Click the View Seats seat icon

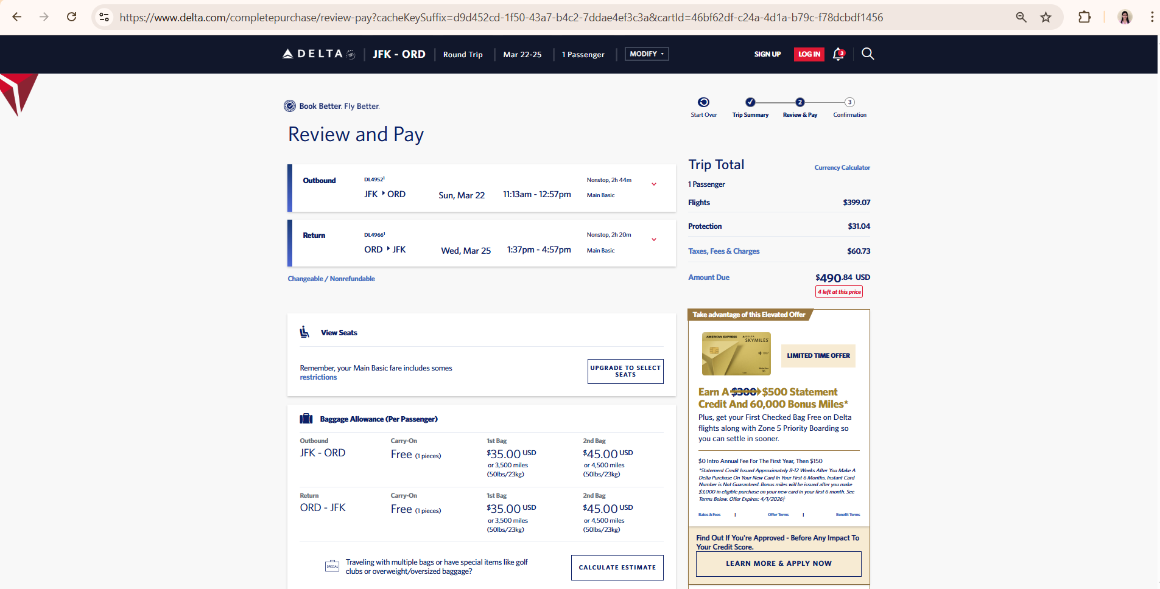tap(304, 332)
